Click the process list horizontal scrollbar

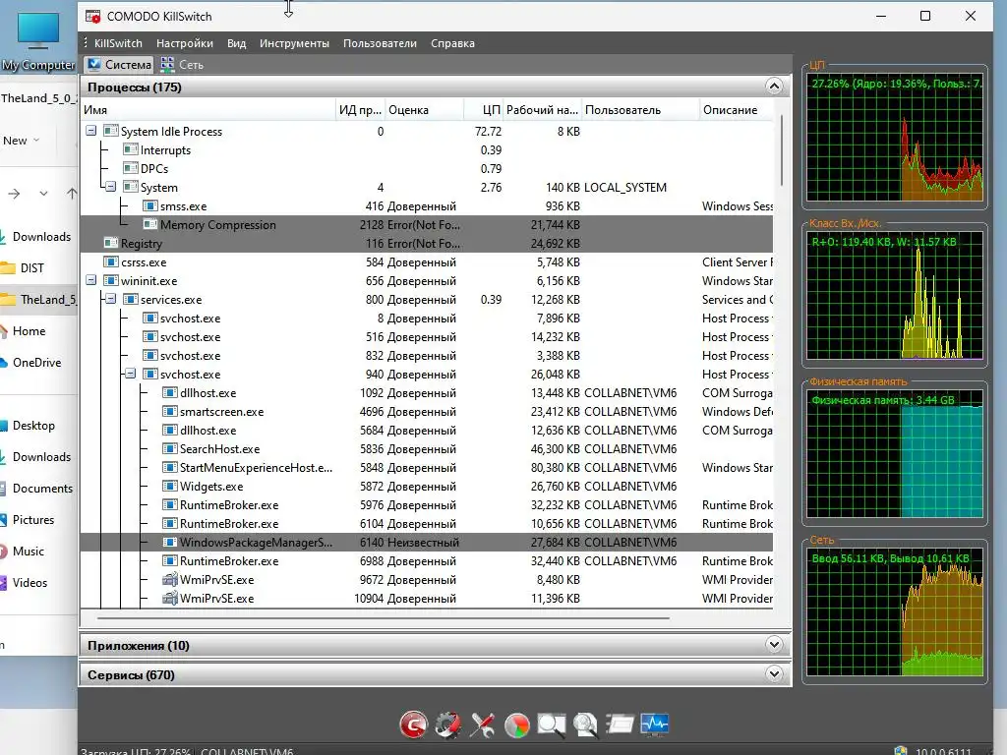coord(384,618)
